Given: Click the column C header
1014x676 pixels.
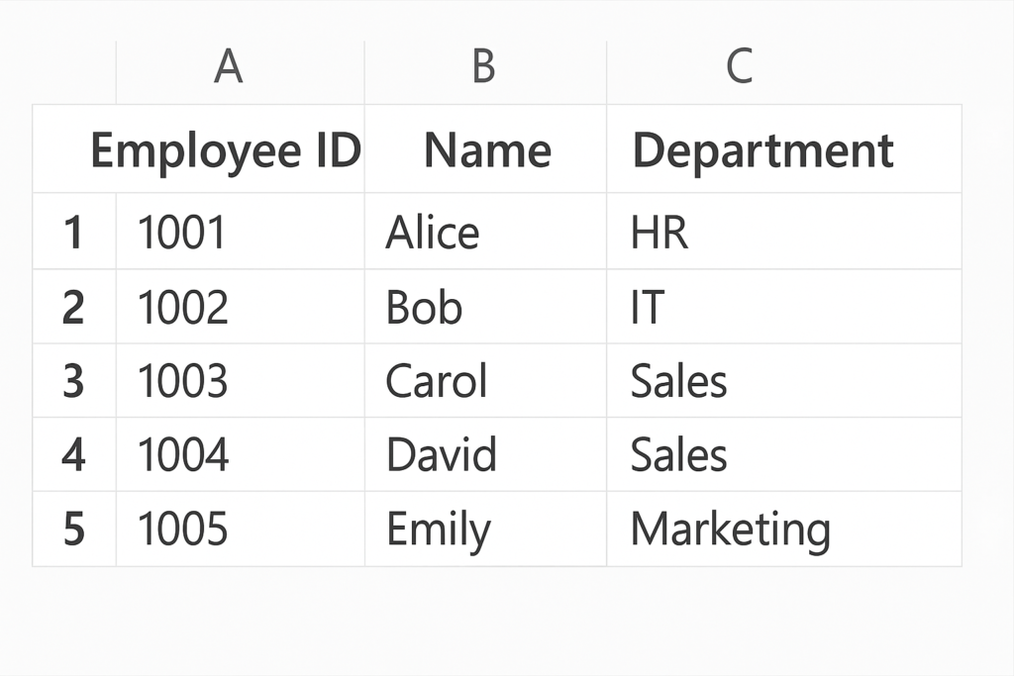Looking at the screenshot, I should [739, 67].
